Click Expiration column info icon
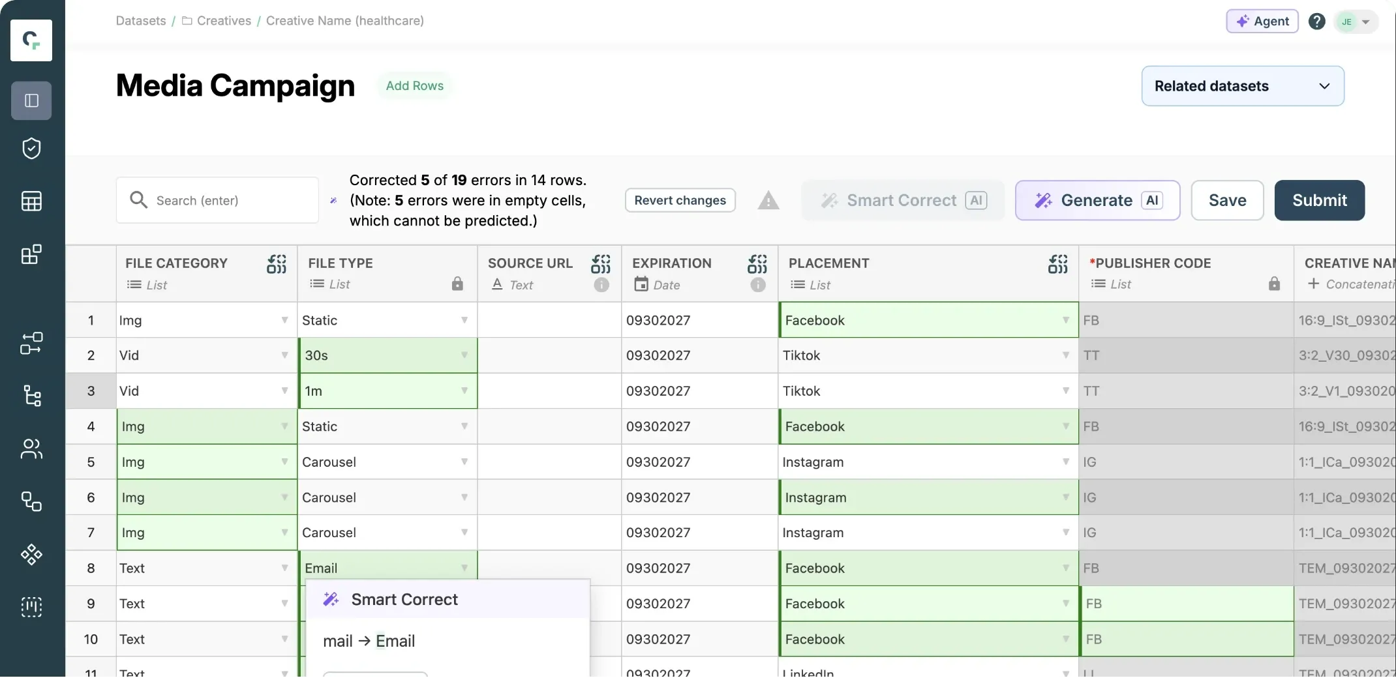Screen dimensions: 1396x678 coord(758,285)
